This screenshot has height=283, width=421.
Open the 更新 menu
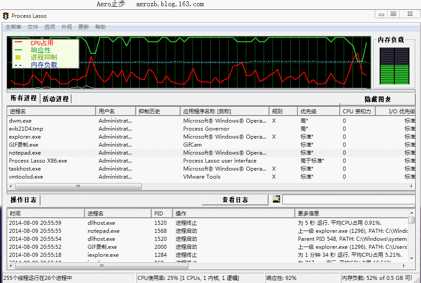tap(84, 27)
